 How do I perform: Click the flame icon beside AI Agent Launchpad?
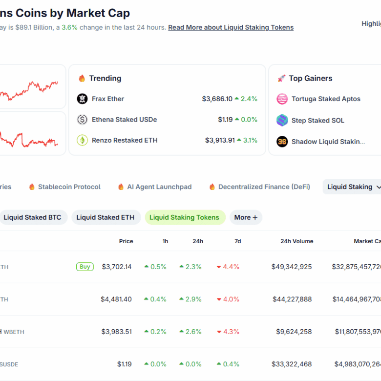point(121,187)
